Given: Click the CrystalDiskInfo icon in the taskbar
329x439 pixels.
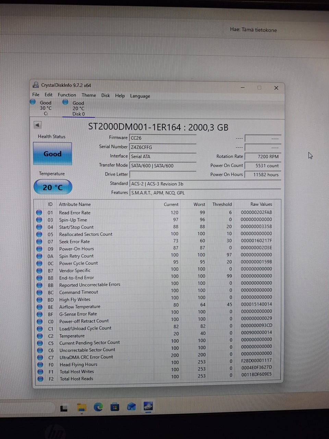Looking at the screenshot, I should click(x=148, y=406).
